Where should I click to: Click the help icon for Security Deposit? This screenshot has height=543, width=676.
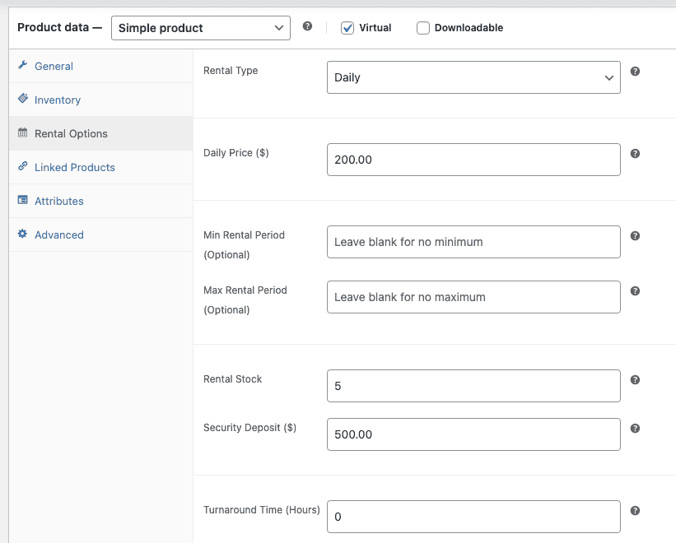click(x=635, y=429)
